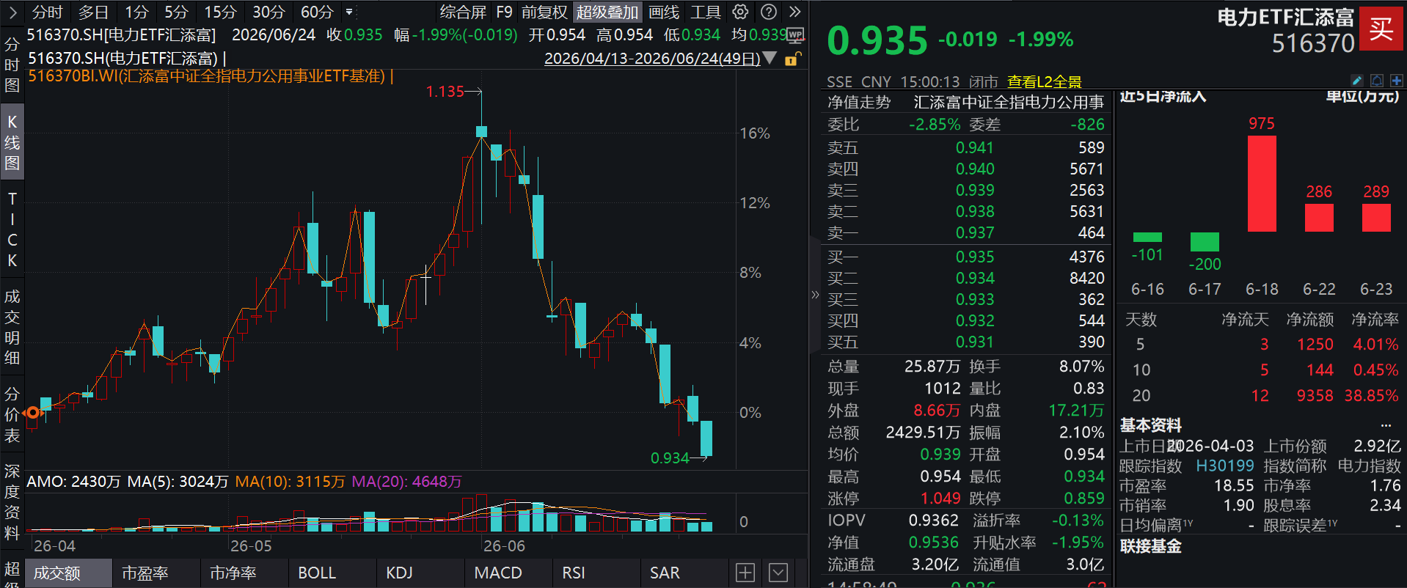Image resolution: width=1407 pixels, height=588 pixels.
Task: Toggle 超级叠加 overlay mode
Action: tap(607, 12)
